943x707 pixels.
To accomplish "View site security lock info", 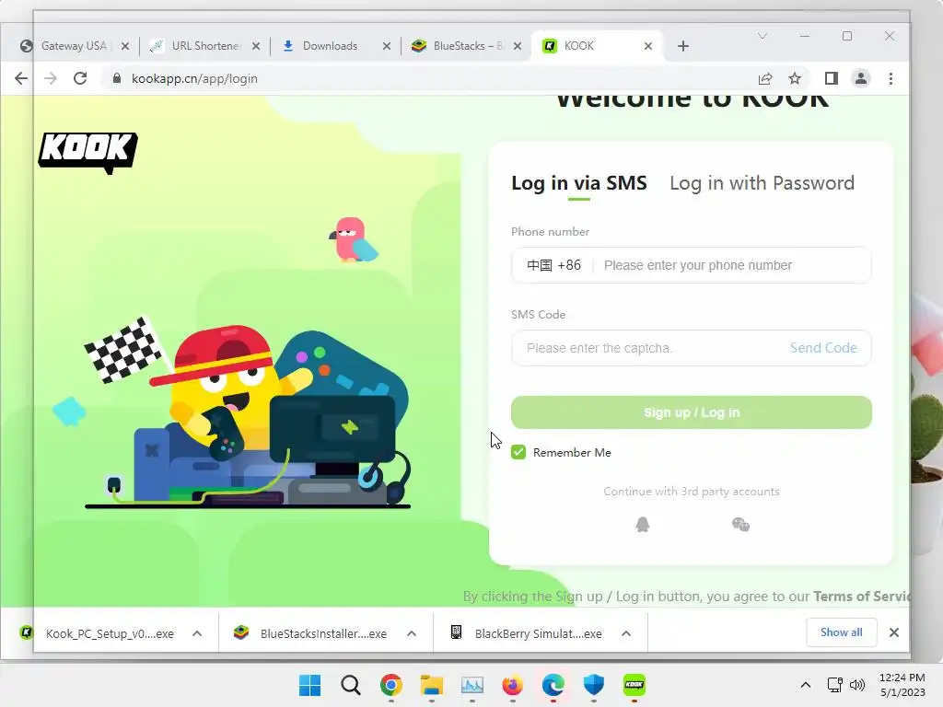I will [x=117, y=79].
